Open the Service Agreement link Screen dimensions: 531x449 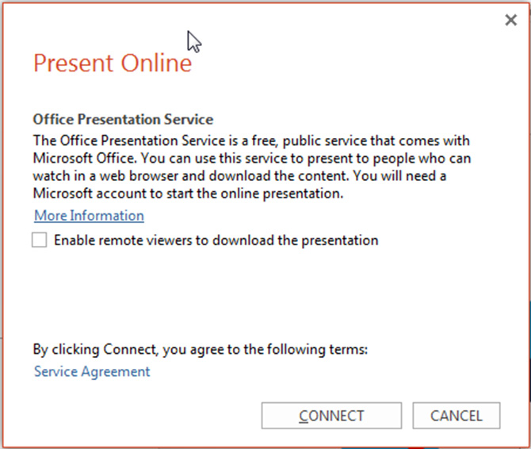(x=92, y=371)
